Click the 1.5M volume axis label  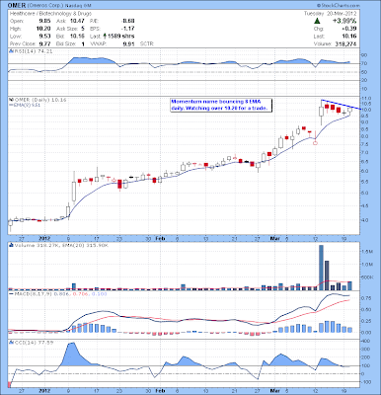tap(368, 252)
